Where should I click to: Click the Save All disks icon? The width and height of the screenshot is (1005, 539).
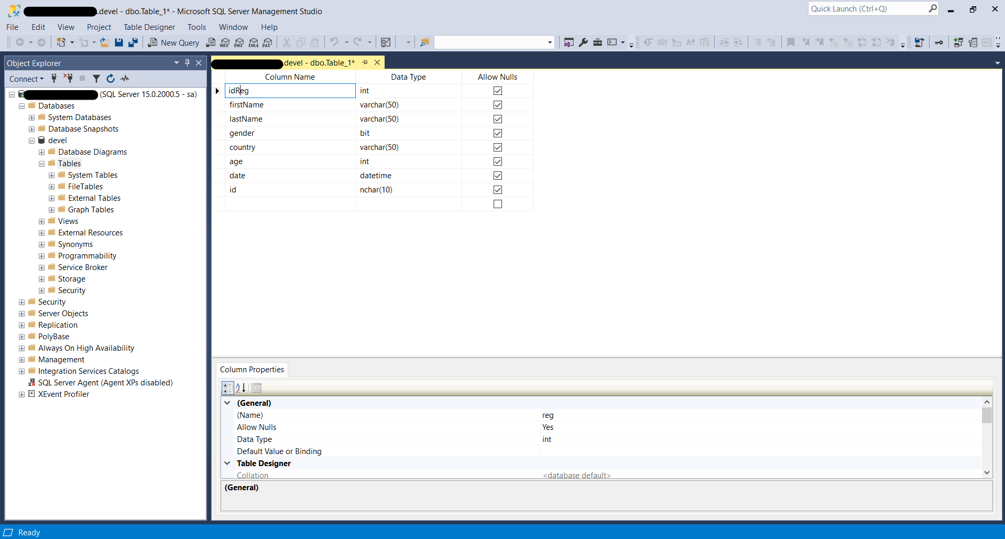[x=133, y=42]
